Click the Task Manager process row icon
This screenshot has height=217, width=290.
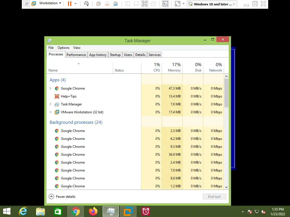pyautogui.click(x=57, y=105)
